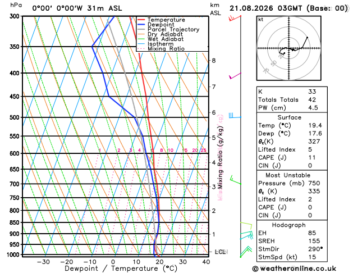Click the Dewpoint / Temperature (°C) axis title
The image size is (353, 273).
coord(121,269)
